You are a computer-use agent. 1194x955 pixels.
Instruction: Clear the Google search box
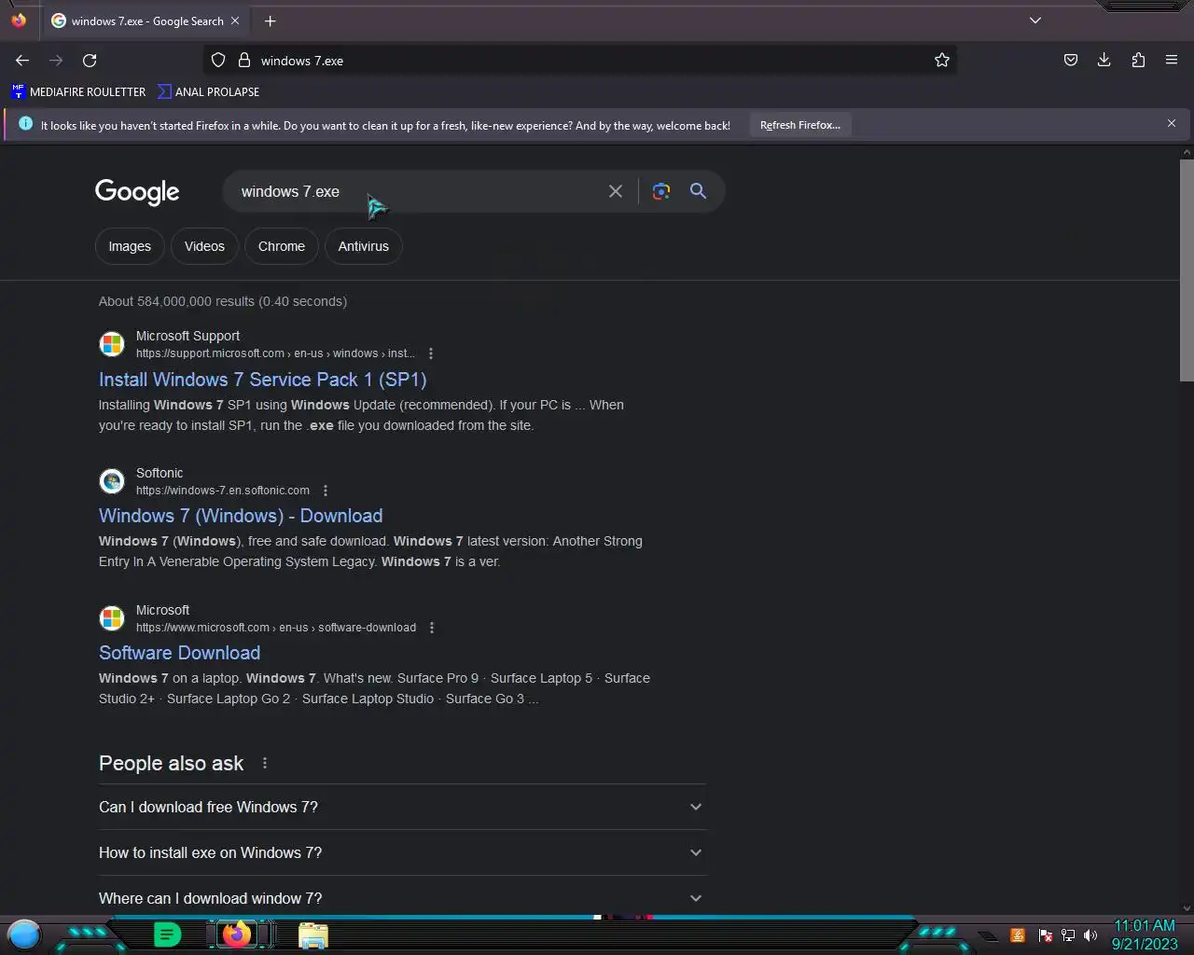[x=616, y=191]
